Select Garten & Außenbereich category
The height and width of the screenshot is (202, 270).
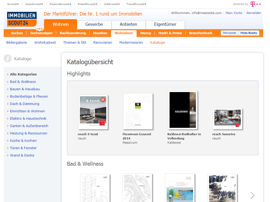point(29,126)
